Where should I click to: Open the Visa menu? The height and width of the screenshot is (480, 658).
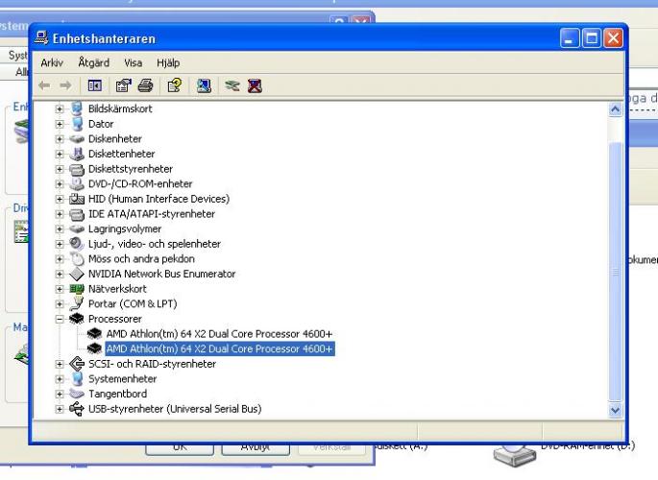point(133,62)
